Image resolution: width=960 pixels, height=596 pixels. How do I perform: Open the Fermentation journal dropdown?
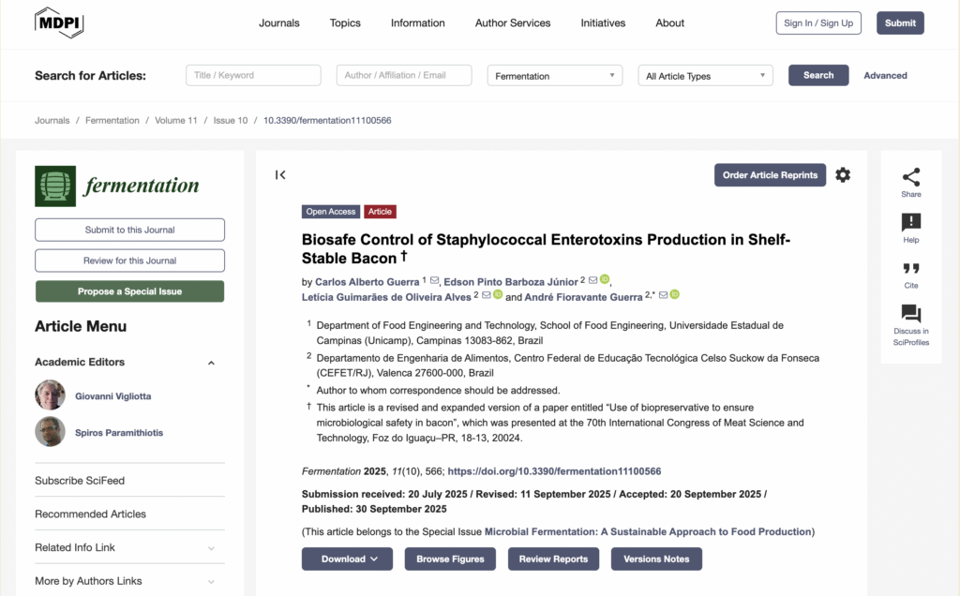(555, 76)
